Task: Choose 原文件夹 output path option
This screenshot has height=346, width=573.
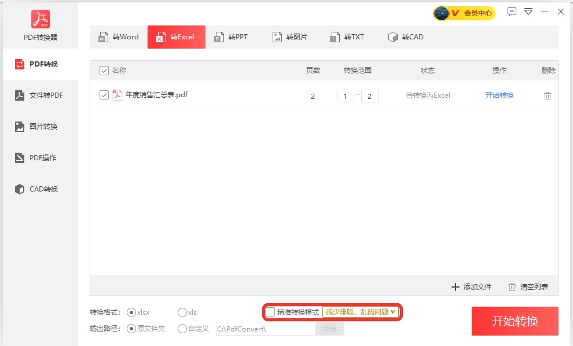Action: coord(131,329)
